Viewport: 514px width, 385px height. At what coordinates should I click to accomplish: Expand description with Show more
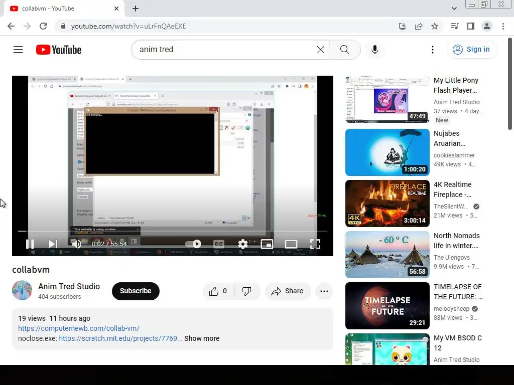[x=202, y=338]
